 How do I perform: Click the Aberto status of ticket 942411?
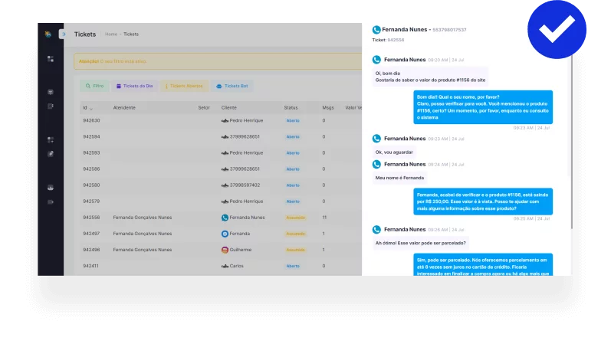(x=293, y=266)
